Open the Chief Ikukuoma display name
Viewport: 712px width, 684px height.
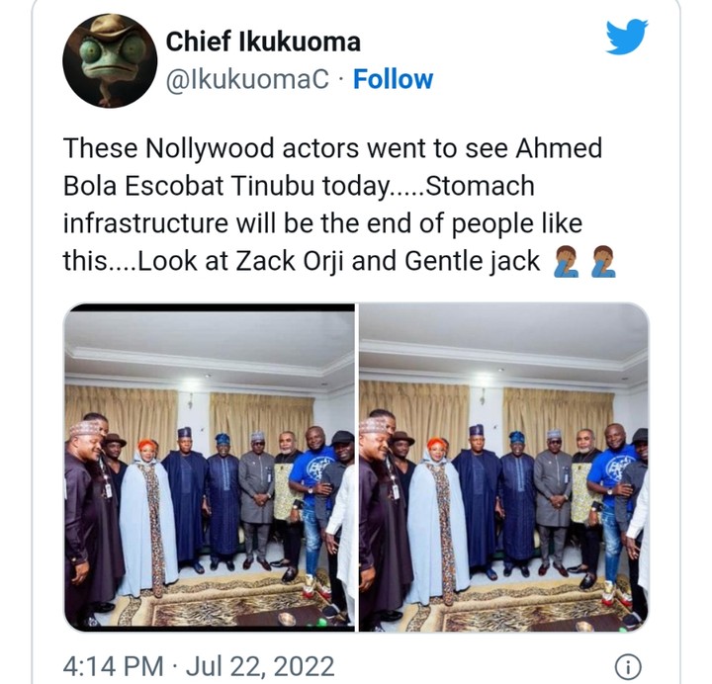[x=263, y=42]
